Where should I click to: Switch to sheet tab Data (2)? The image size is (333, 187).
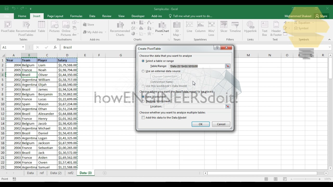(56, 173)
